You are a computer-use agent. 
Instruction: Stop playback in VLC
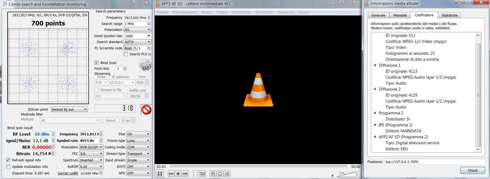tap(178, 174)
